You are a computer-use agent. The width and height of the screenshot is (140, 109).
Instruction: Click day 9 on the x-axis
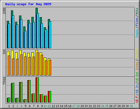point(42,106)
